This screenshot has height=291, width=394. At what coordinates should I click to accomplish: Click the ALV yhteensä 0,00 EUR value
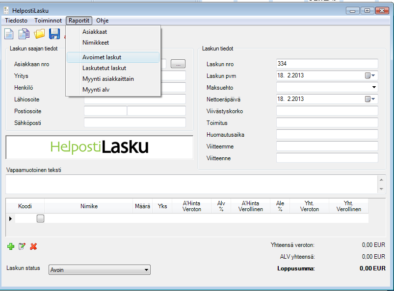[x=373, y=257]
